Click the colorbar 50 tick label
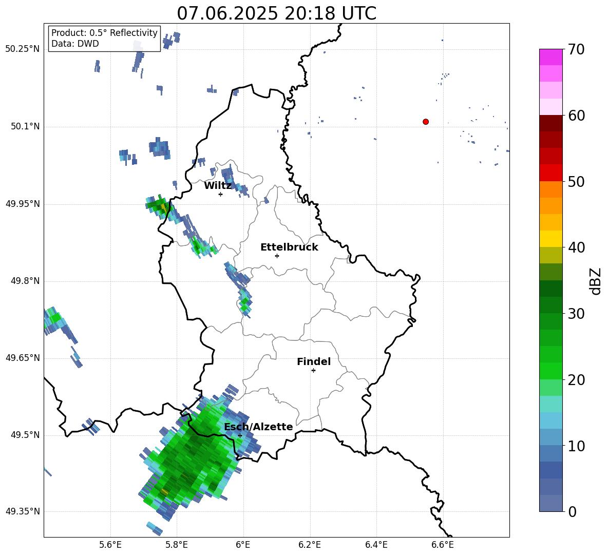Viewport: 608px width, 555px height. [576, 181]
